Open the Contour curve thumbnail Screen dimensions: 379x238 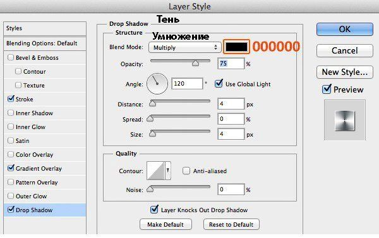[x=155, y=171]
